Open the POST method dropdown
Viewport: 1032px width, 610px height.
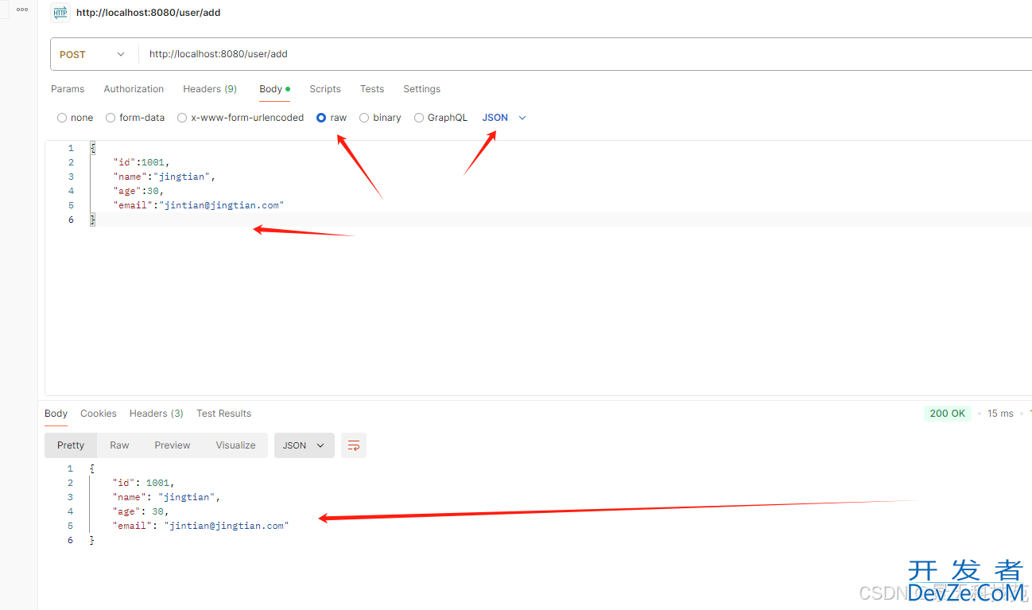click(93, 54)
